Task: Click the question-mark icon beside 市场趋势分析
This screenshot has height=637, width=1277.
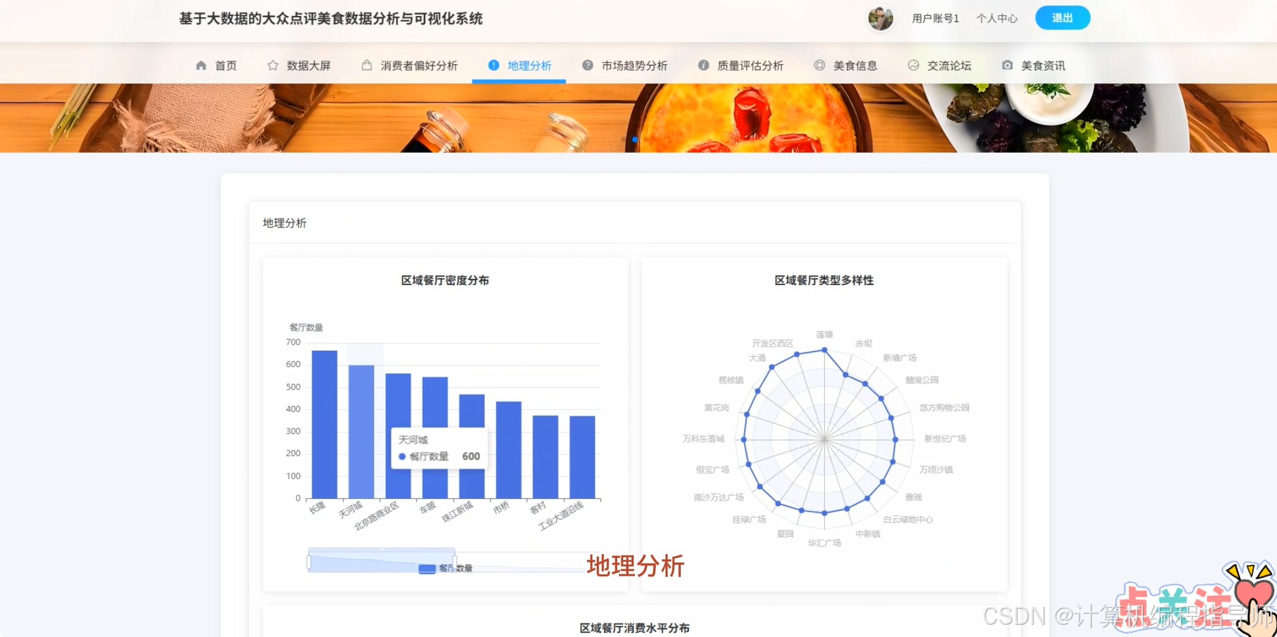Action: (x=587, y=65)
